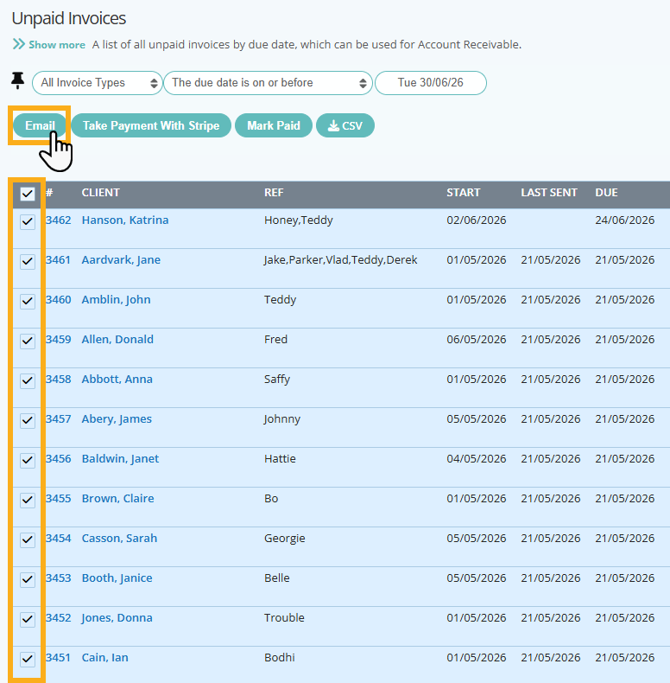Uncheck invoice 3453 Booth, Janice checkbox
The image size is (670, 683).
(28, 579)
